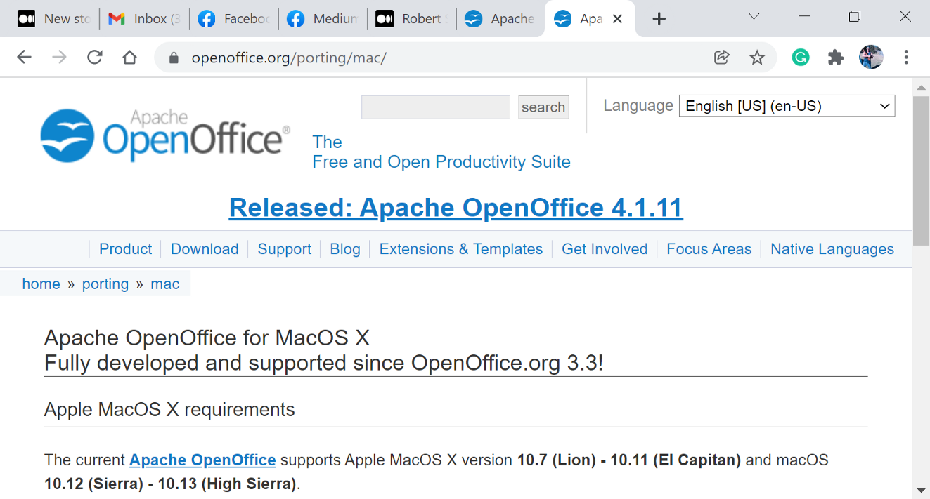Click the page scrollbar up arrow
Screen dimensions: 930x499
pos(921,87)
